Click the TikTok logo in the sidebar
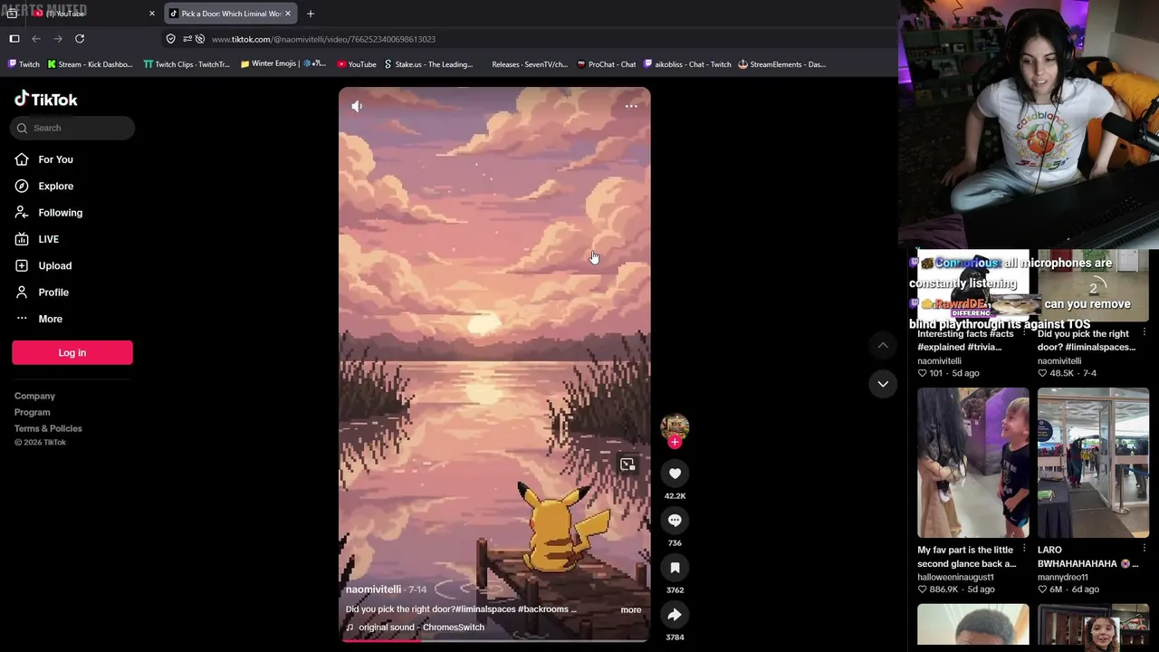The width and height of the screenshot is (1159, 652). point(46,100)
